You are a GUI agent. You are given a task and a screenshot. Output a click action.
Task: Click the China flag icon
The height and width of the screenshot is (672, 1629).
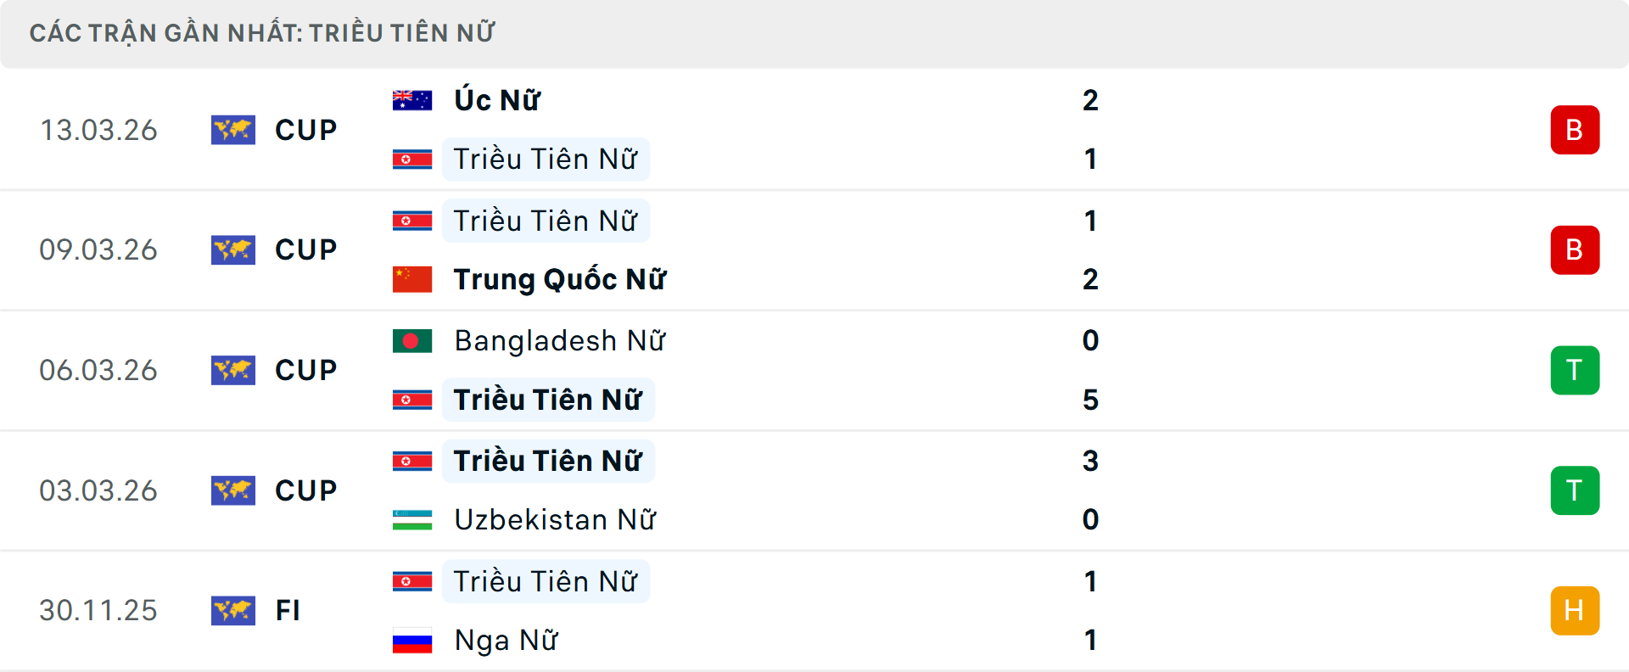click(x=412, y=279)
